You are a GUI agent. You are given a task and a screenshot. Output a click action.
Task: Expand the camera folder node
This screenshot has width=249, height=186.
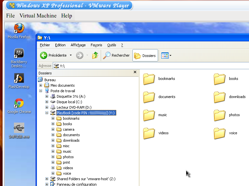click(53, 129)
